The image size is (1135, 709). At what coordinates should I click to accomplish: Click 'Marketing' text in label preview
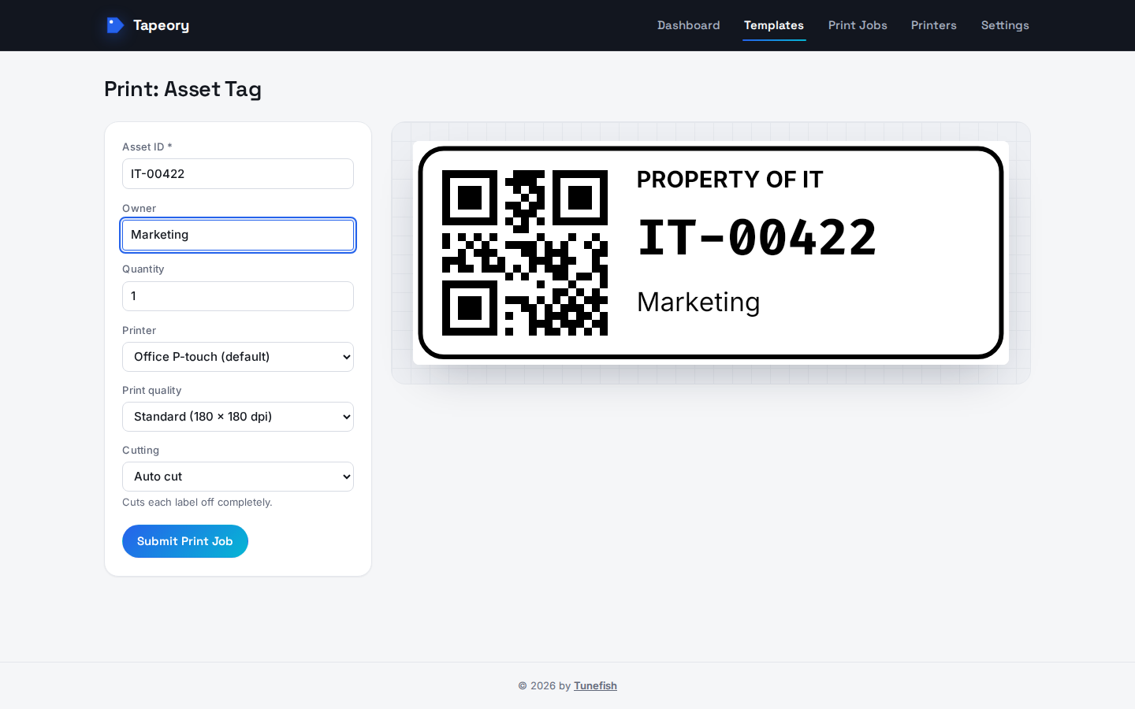[698, 302]
